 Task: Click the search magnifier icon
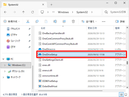(106, 12)
